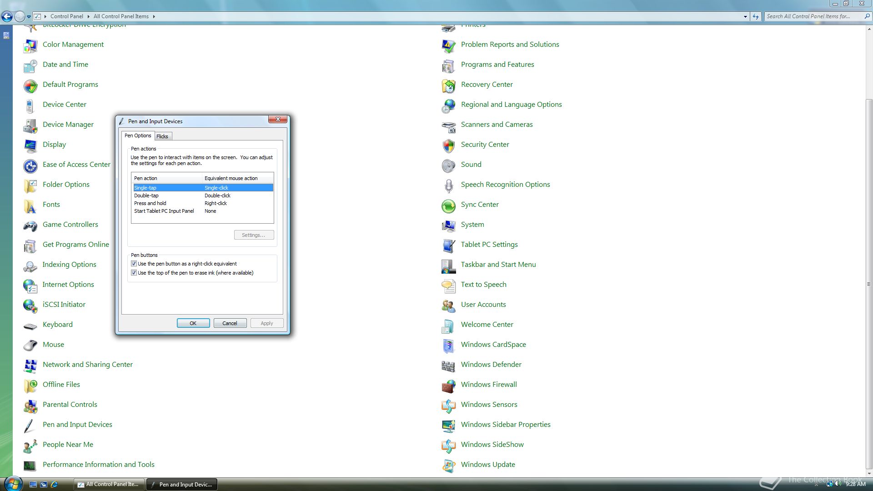Click Speech Recognition microphone icon
The image size is (873, 491).
[x=449, y=185]
